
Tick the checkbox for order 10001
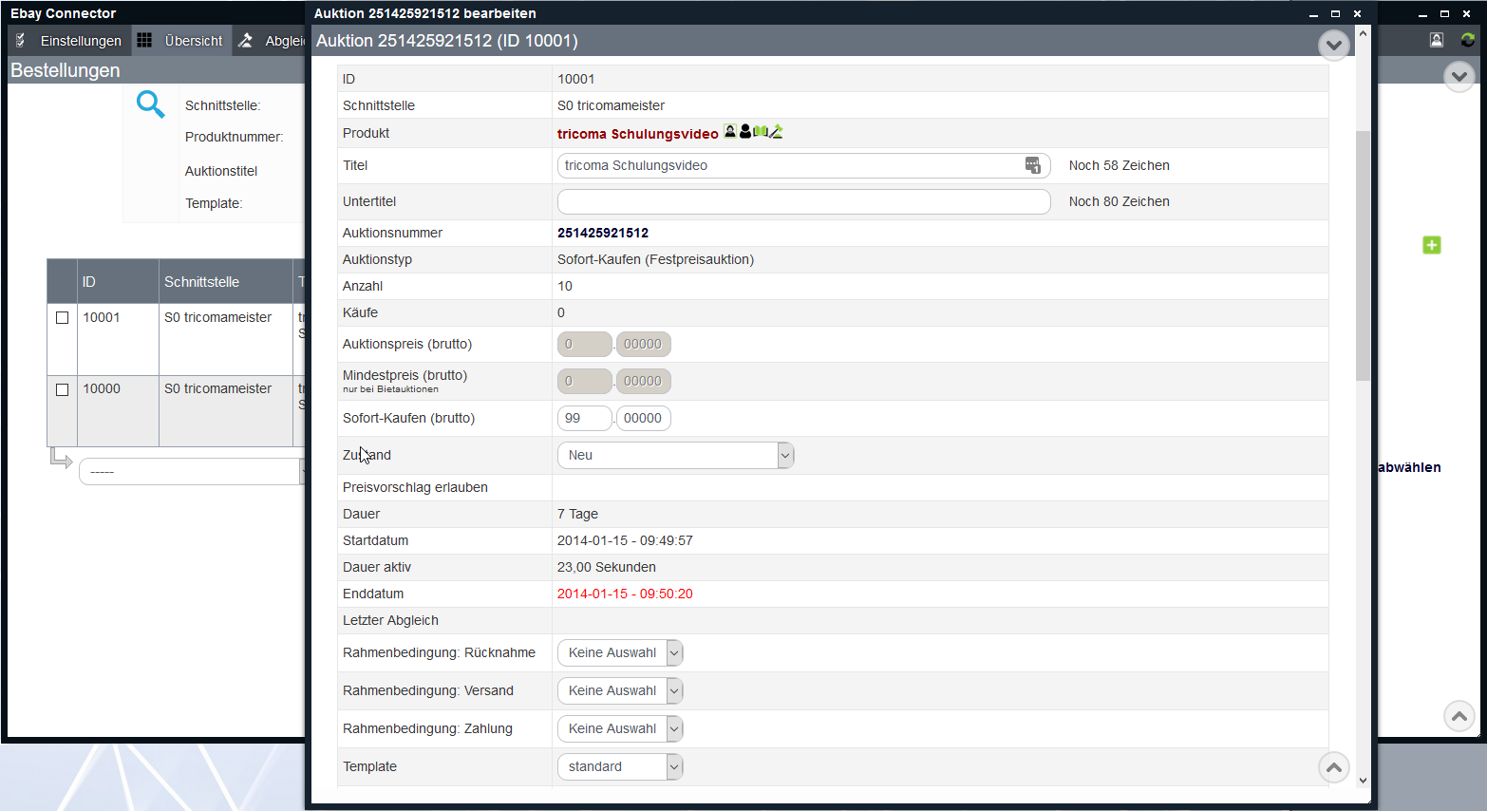click(63, 318)
